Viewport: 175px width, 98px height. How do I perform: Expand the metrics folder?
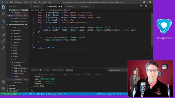point(16,54)
